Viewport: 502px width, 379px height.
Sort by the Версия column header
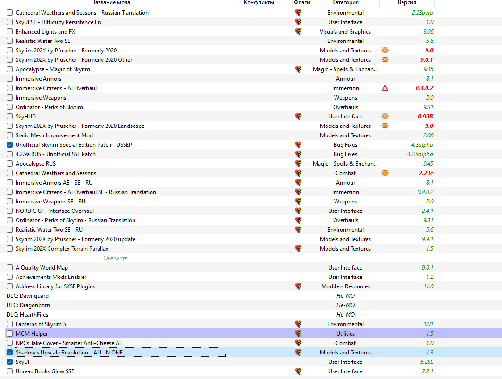[x=407, y=3]
